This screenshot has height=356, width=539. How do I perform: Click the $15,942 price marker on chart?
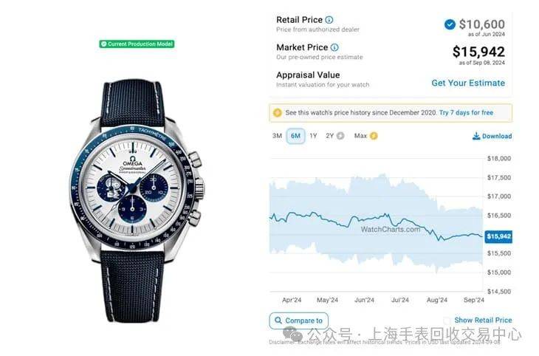tap(498, 236)
